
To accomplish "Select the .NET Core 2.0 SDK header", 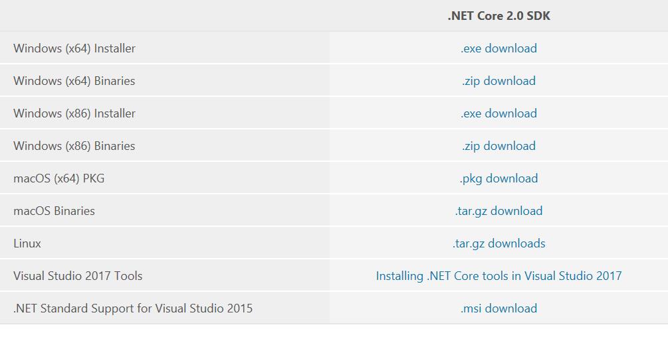I will pos(499,16).
